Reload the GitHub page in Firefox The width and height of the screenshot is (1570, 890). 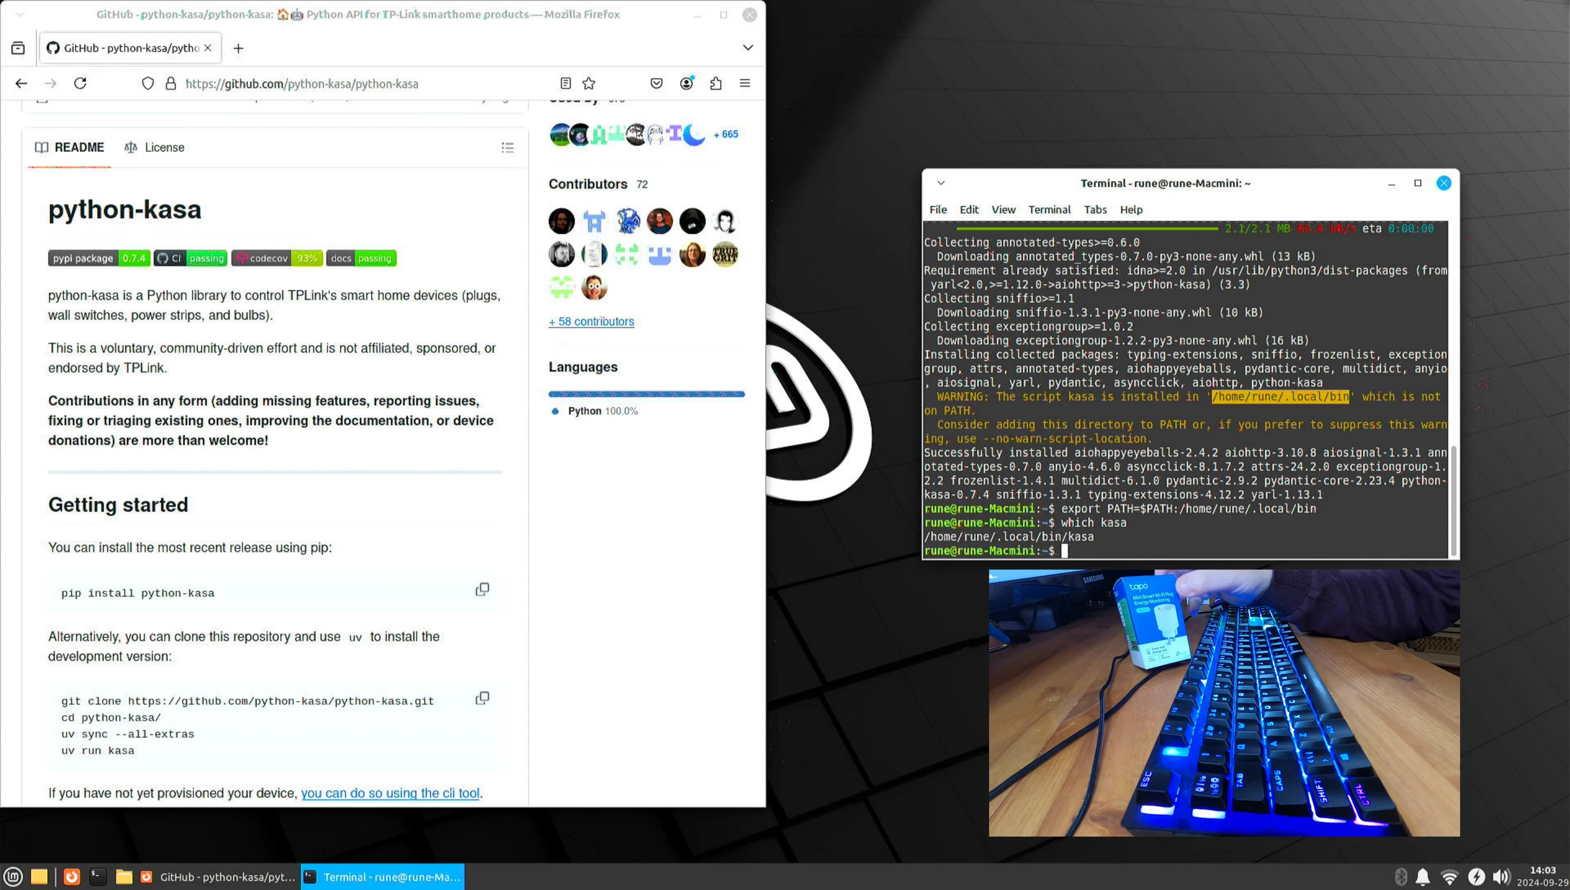(x=80, y=83)
